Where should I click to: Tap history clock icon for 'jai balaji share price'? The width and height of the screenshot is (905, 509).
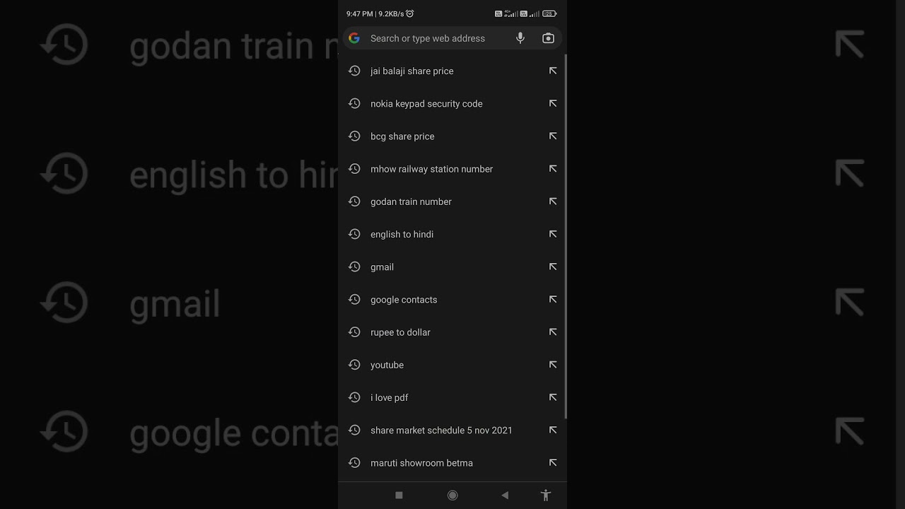354,71
